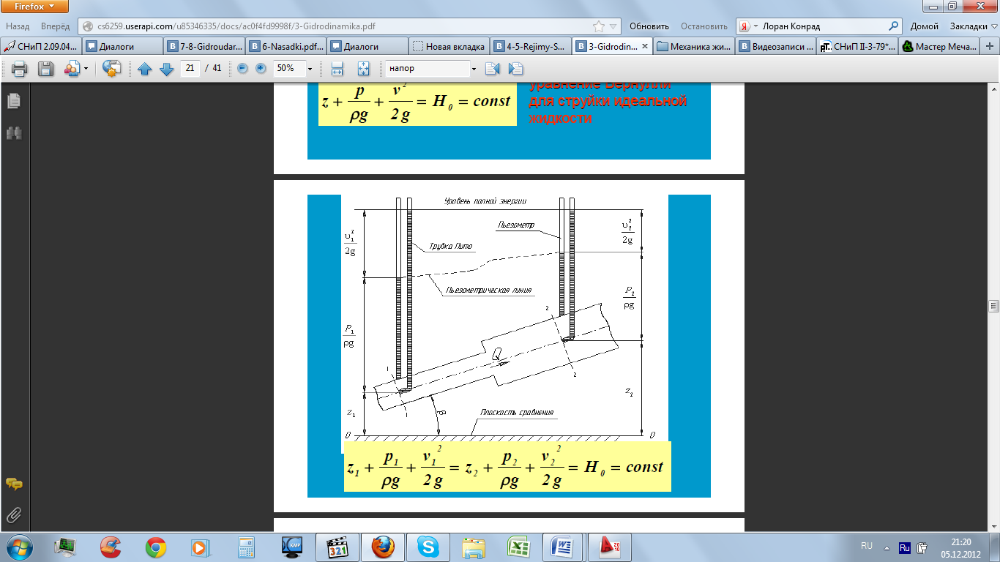Click the Домой home button
Screen dimensions: 1000x562
[924, 26]
